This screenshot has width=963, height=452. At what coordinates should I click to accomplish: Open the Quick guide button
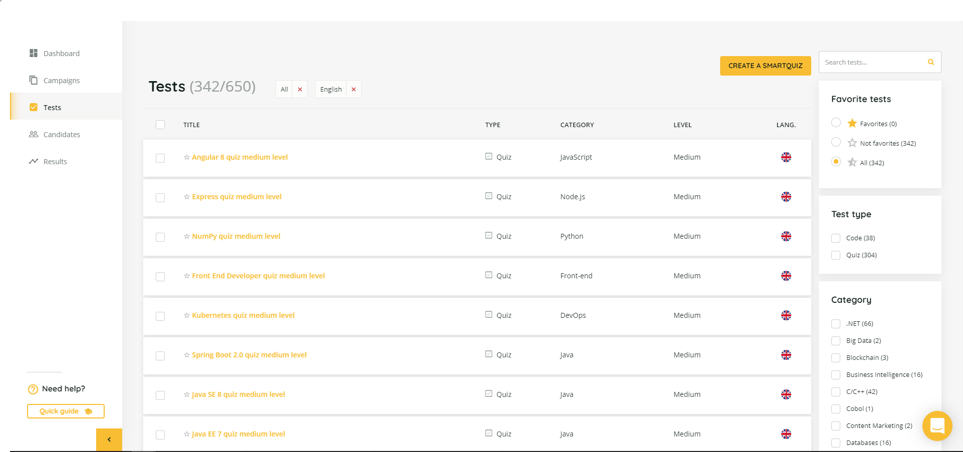(66, 411)
